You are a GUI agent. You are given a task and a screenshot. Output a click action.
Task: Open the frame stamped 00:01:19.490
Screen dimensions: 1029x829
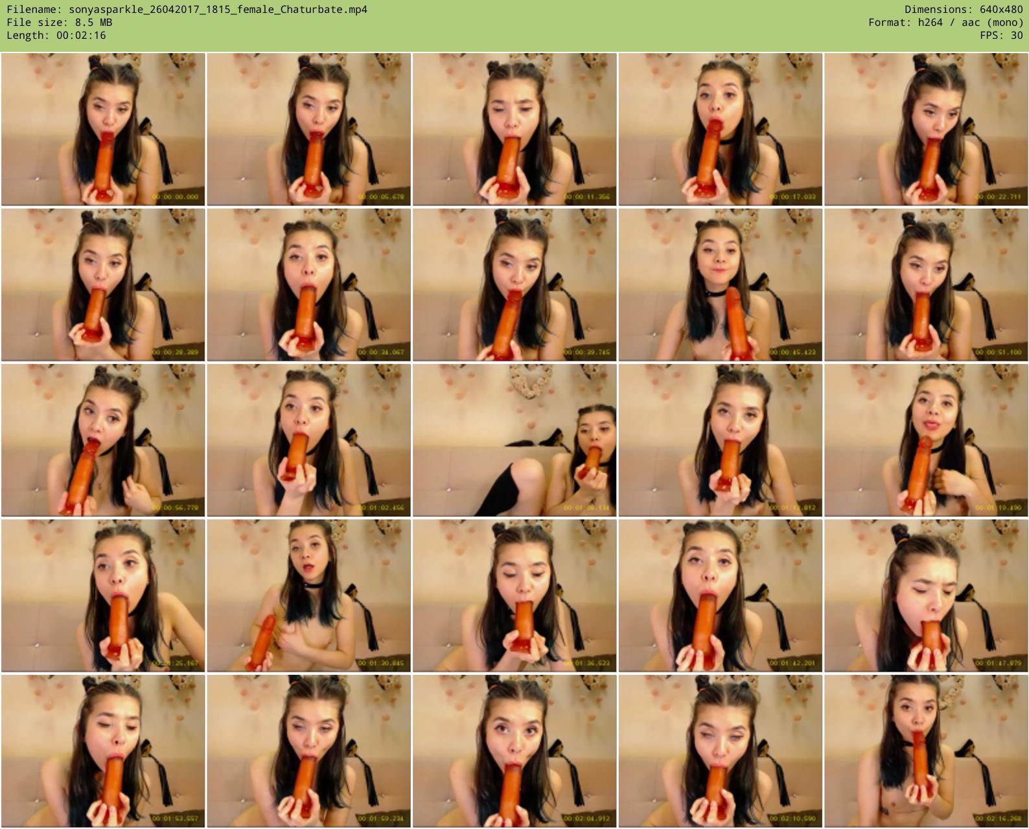[926, 440]
